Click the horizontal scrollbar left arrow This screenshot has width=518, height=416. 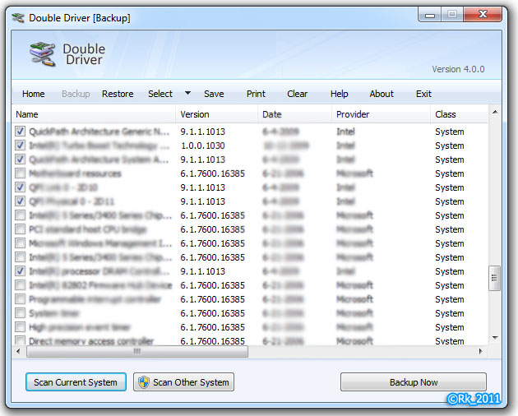18,351
